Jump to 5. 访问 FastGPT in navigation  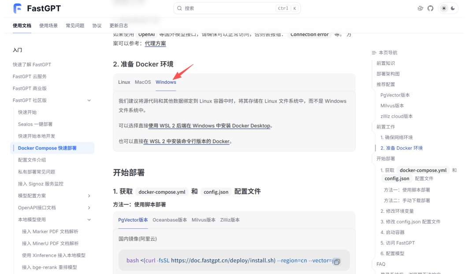click(x=398, y=243)
